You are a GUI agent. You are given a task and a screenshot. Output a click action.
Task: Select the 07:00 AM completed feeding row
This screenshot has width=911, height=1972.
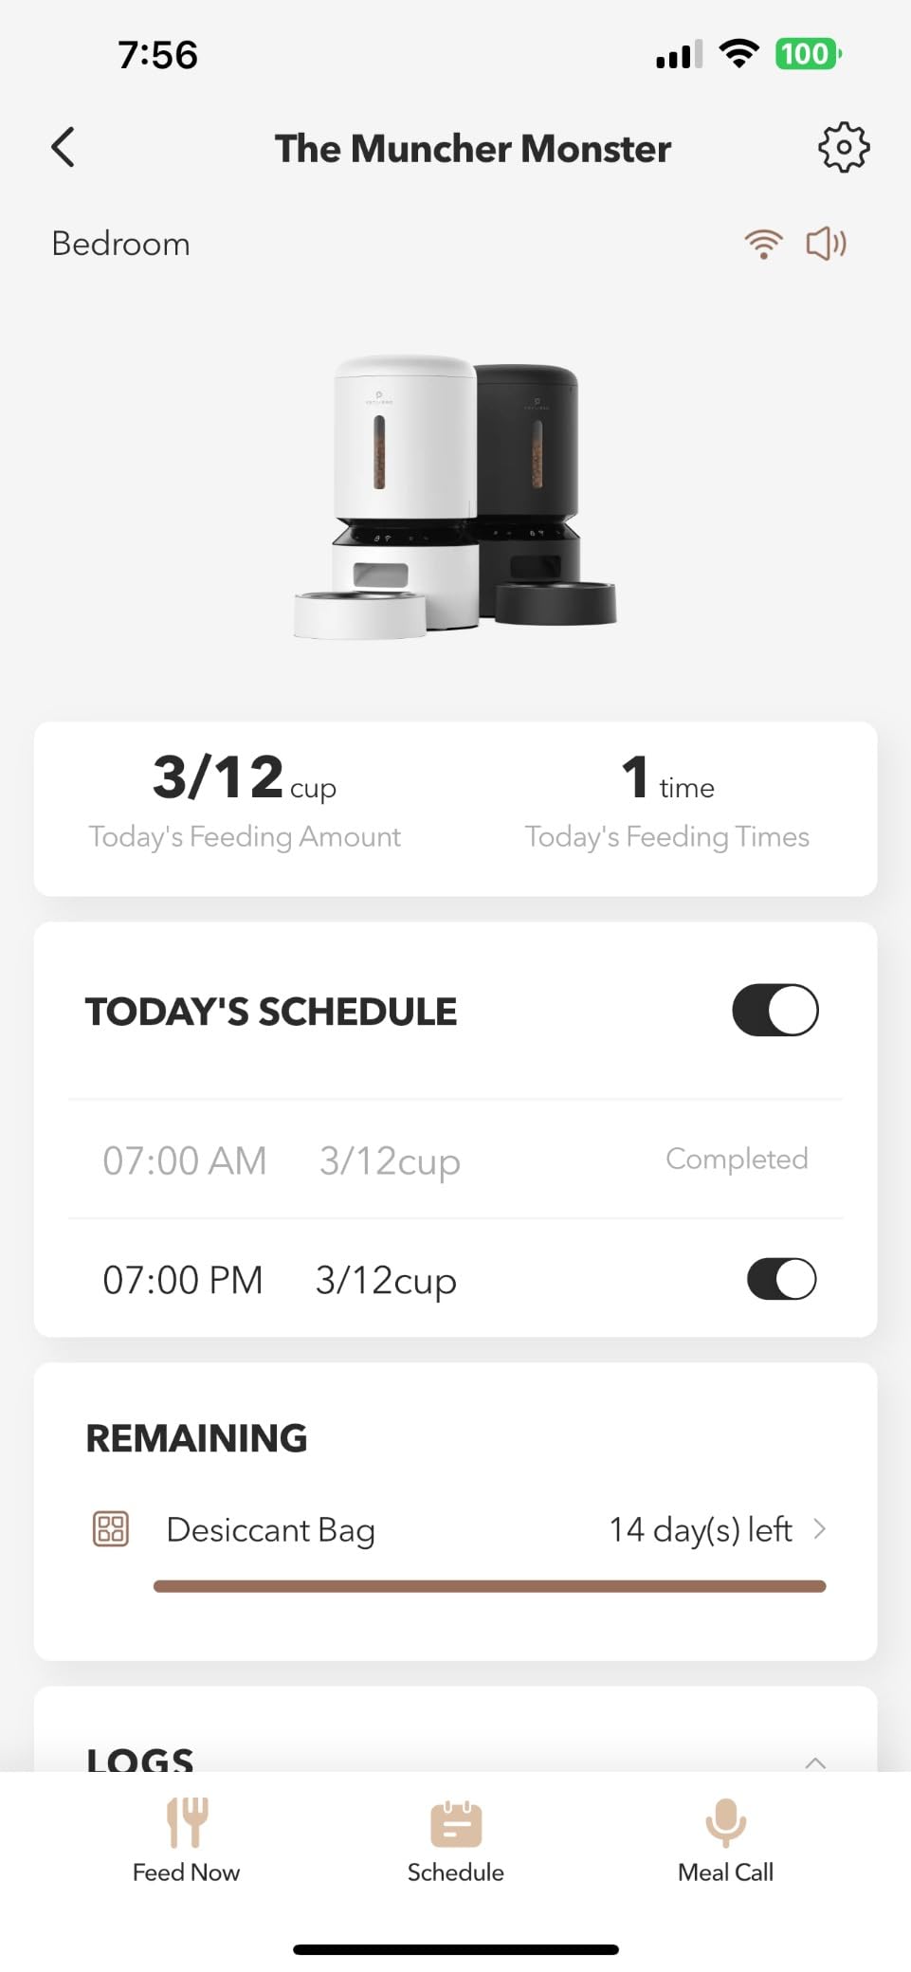point(455,1160)
